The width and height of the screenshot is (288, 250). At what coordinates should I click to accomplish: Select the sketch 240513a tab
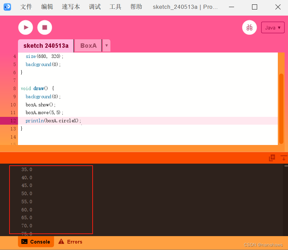[x=45, y=45]
